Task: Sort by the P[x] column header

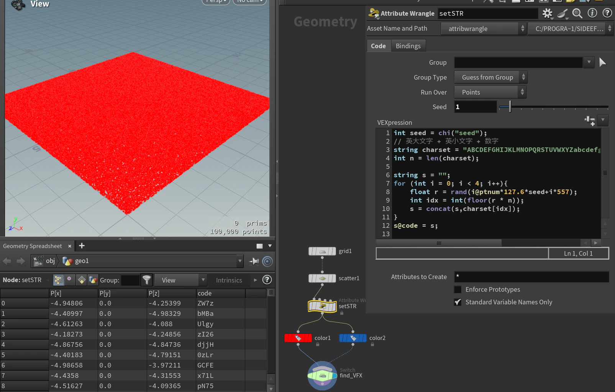Action: pyautogui.click(x=74, y=293)
